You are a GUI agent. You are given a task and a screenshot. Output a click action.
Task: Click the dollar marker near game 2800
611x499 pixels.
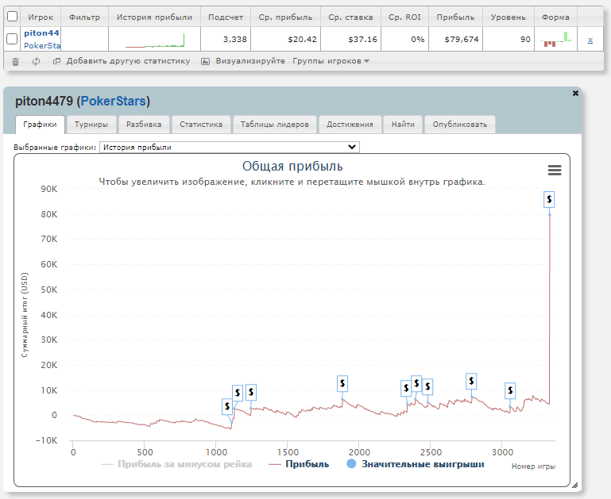pyautogui.click(x=471, y=382)
